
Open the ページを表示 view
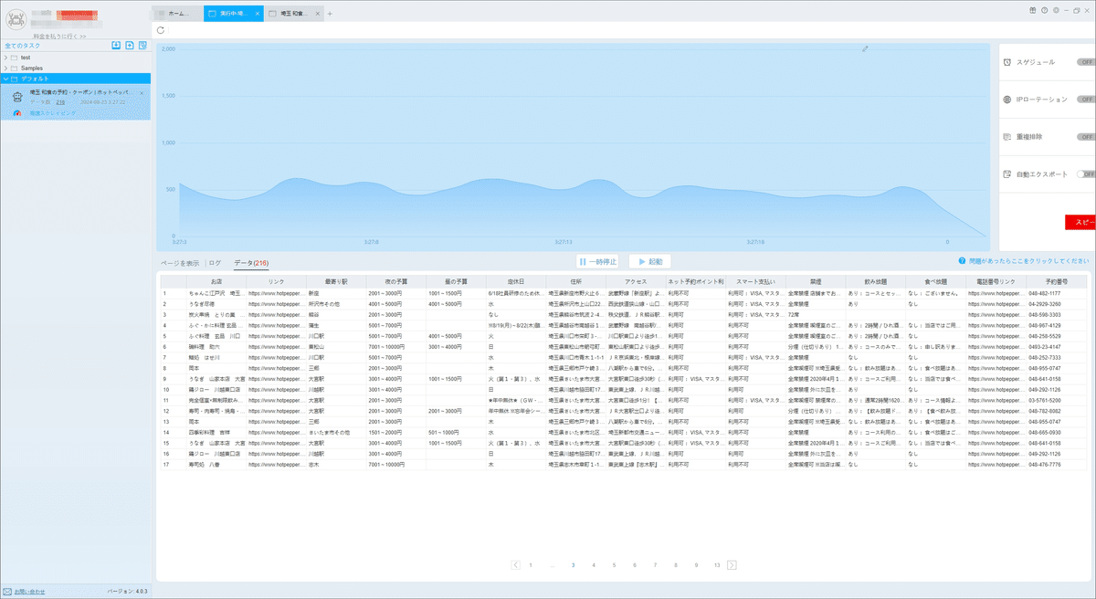coord(180,263)
